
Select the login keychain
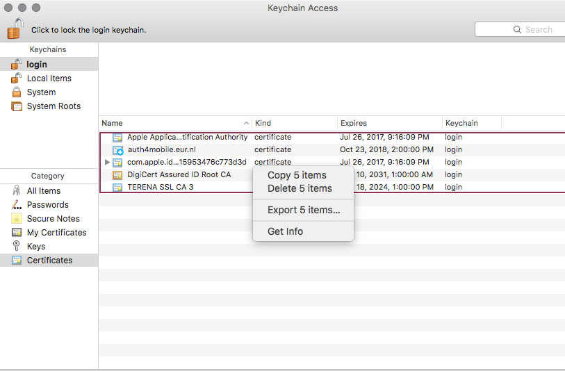pyautogui.click(x=49, y=64)
